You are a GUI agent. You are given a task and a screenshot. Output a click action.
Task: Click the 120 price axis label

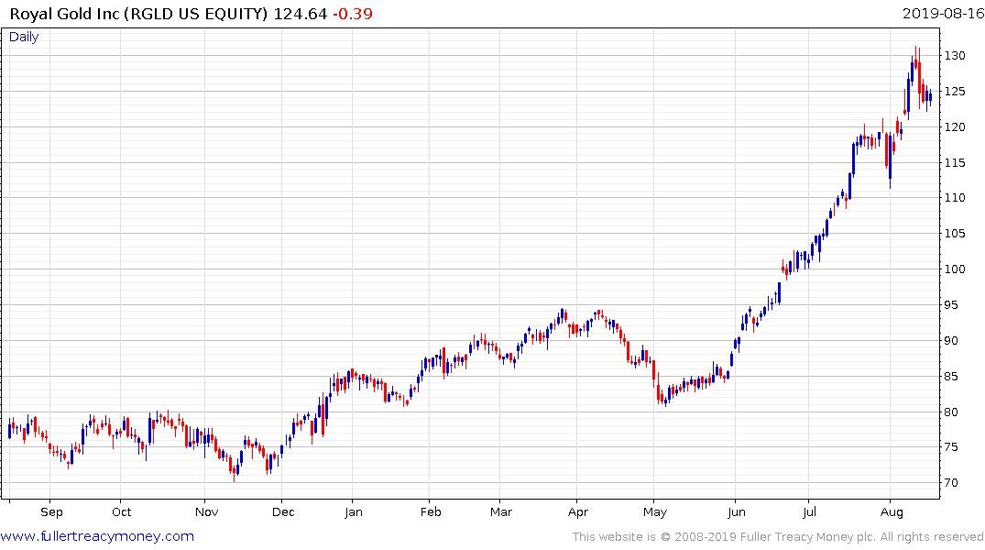coord(955,127)
